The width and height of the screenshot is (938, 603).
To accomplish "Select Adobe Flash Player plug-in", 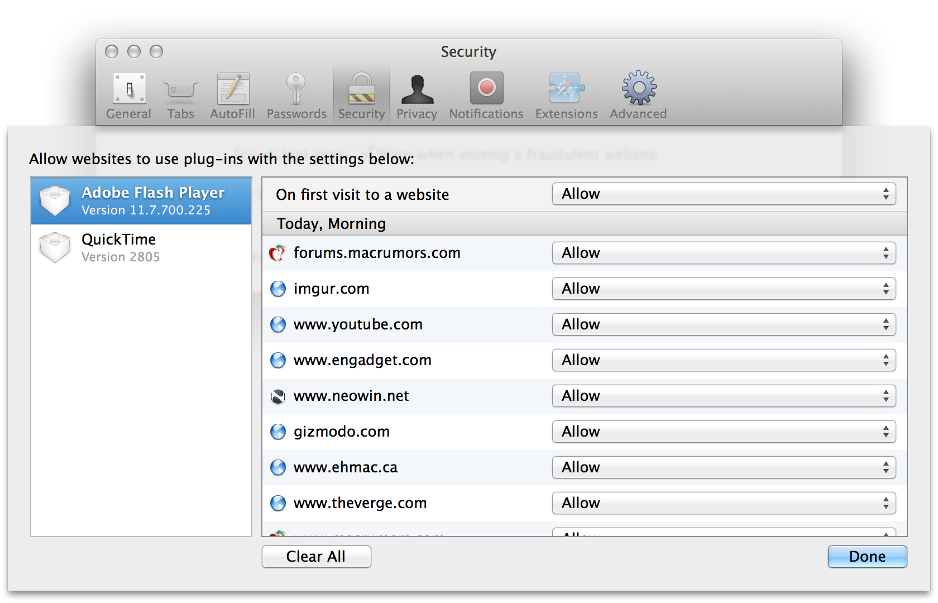I will point(141,201).
